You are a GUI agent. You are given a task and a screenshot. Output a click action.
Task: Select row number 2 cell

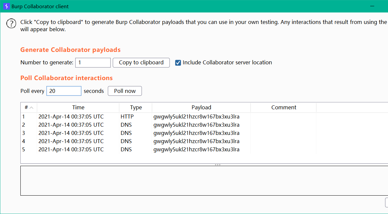click(29, 125)
